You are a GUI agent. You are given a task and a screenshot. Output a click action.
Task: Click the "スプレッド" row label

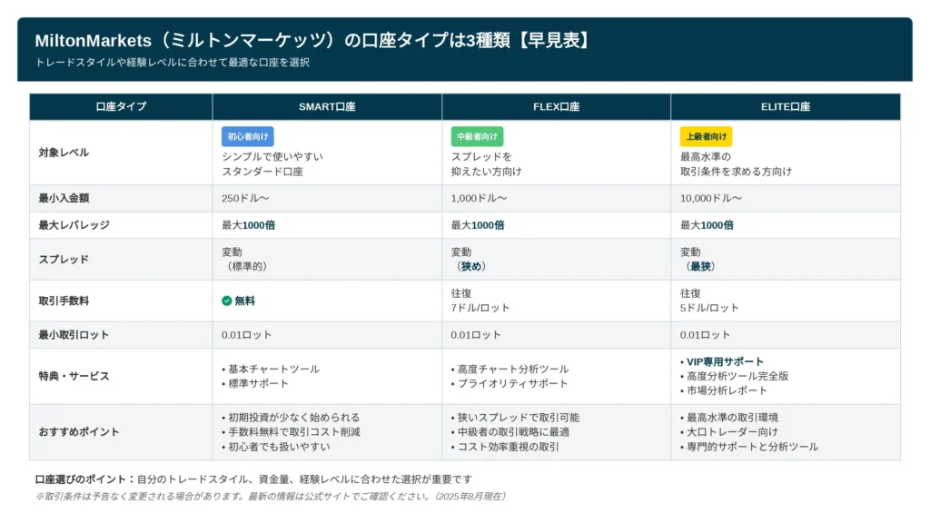(x=64, y=259)
